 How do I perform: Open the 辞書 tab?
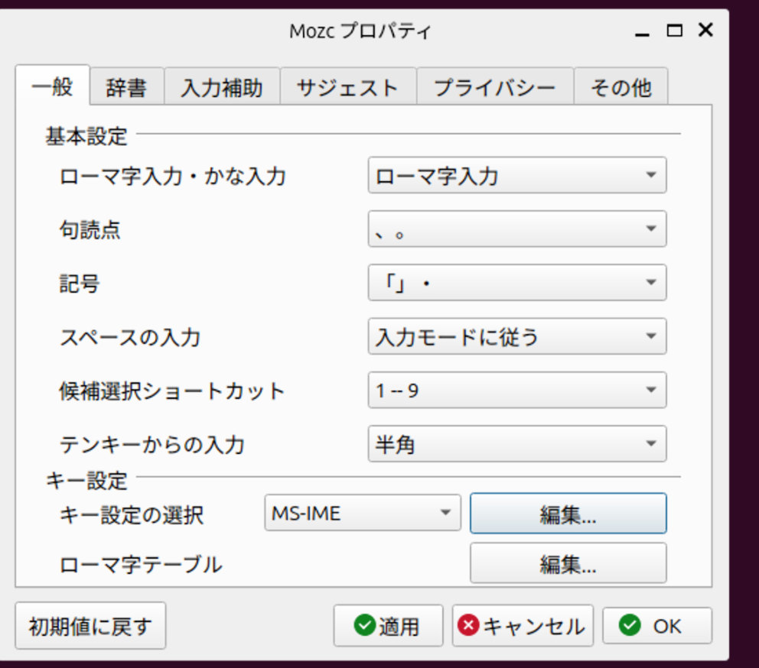[x=127, y=87]
